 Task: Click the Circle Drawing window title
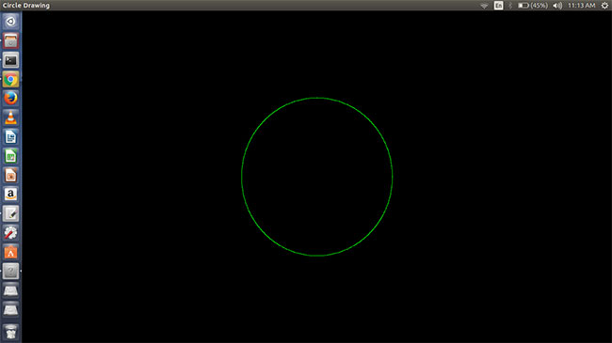click(26, 6)
